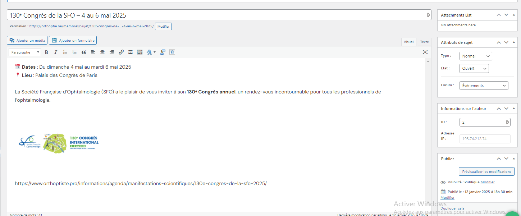Toggle italic formatting in editor toolbar

pyautogui.click(x=56, y=52)
